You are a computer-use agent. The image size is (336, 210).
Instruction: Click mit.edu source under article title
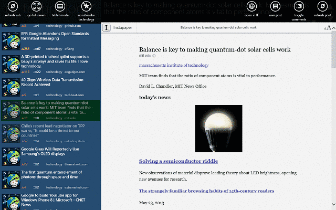click(145, 56)
